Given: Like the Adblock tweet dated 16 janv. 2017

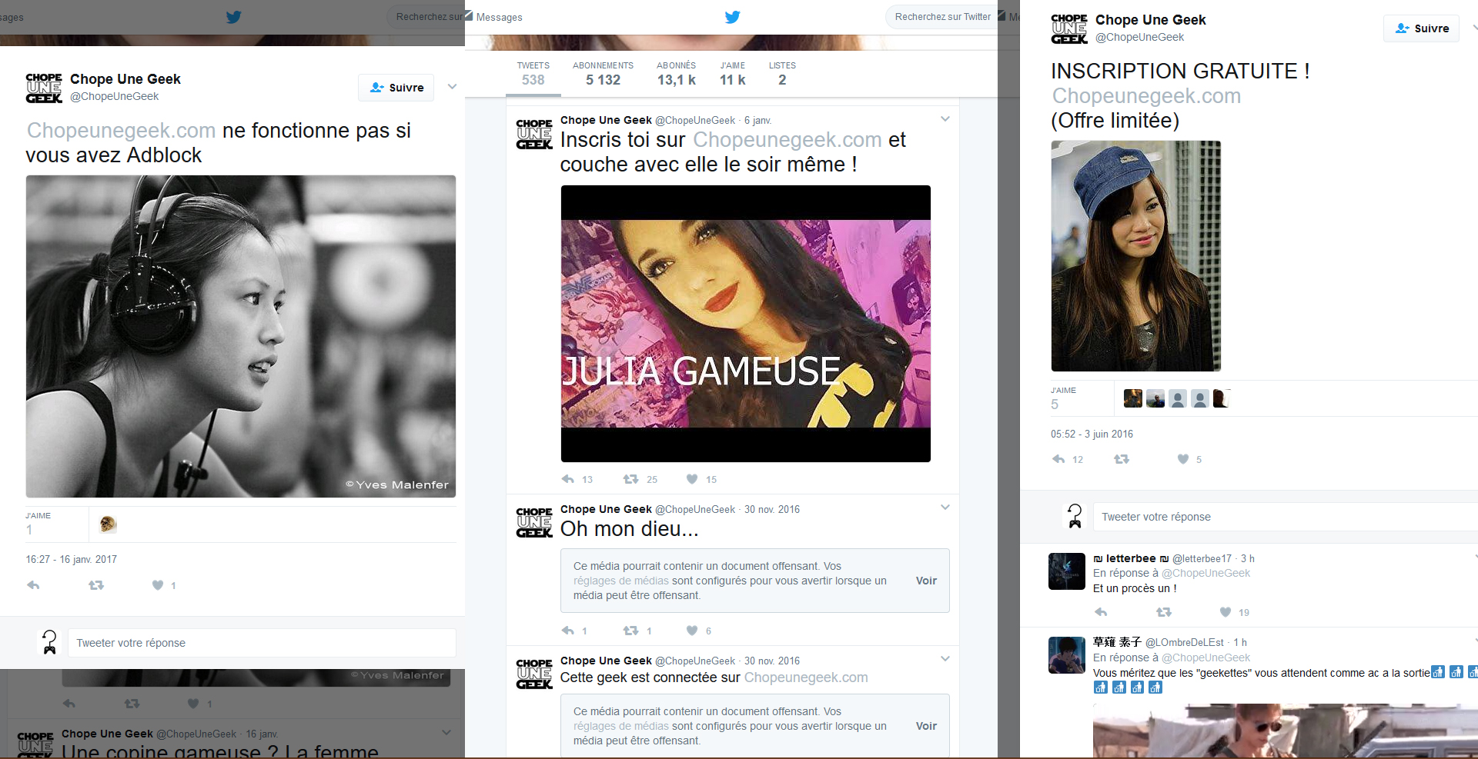Looking at the screenshot, I should pyautogui.click(x=158, y=585).
